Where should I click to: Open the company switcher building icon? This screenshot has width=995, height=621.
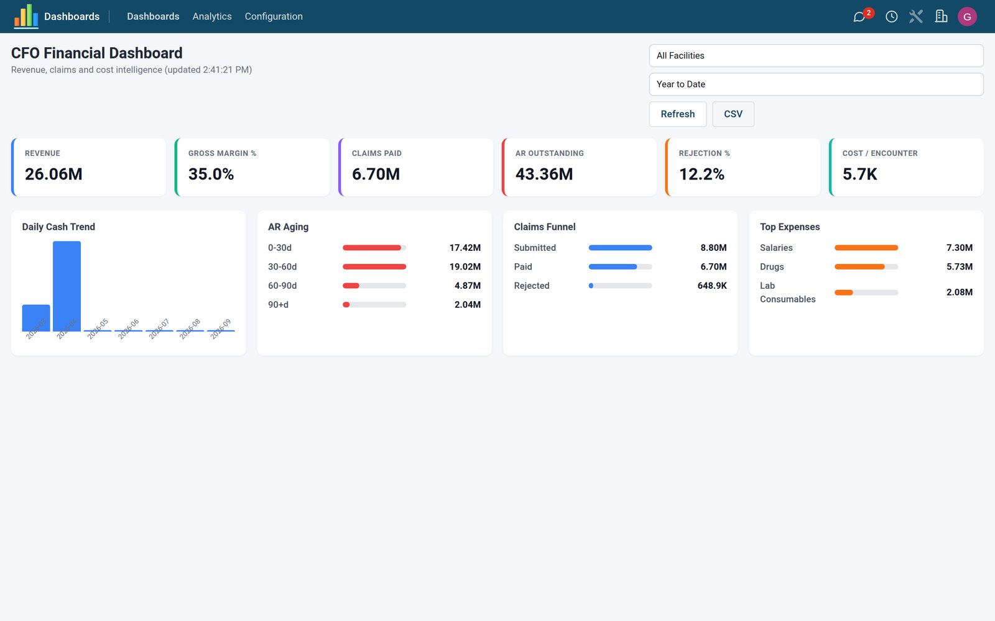pos(941,17)
